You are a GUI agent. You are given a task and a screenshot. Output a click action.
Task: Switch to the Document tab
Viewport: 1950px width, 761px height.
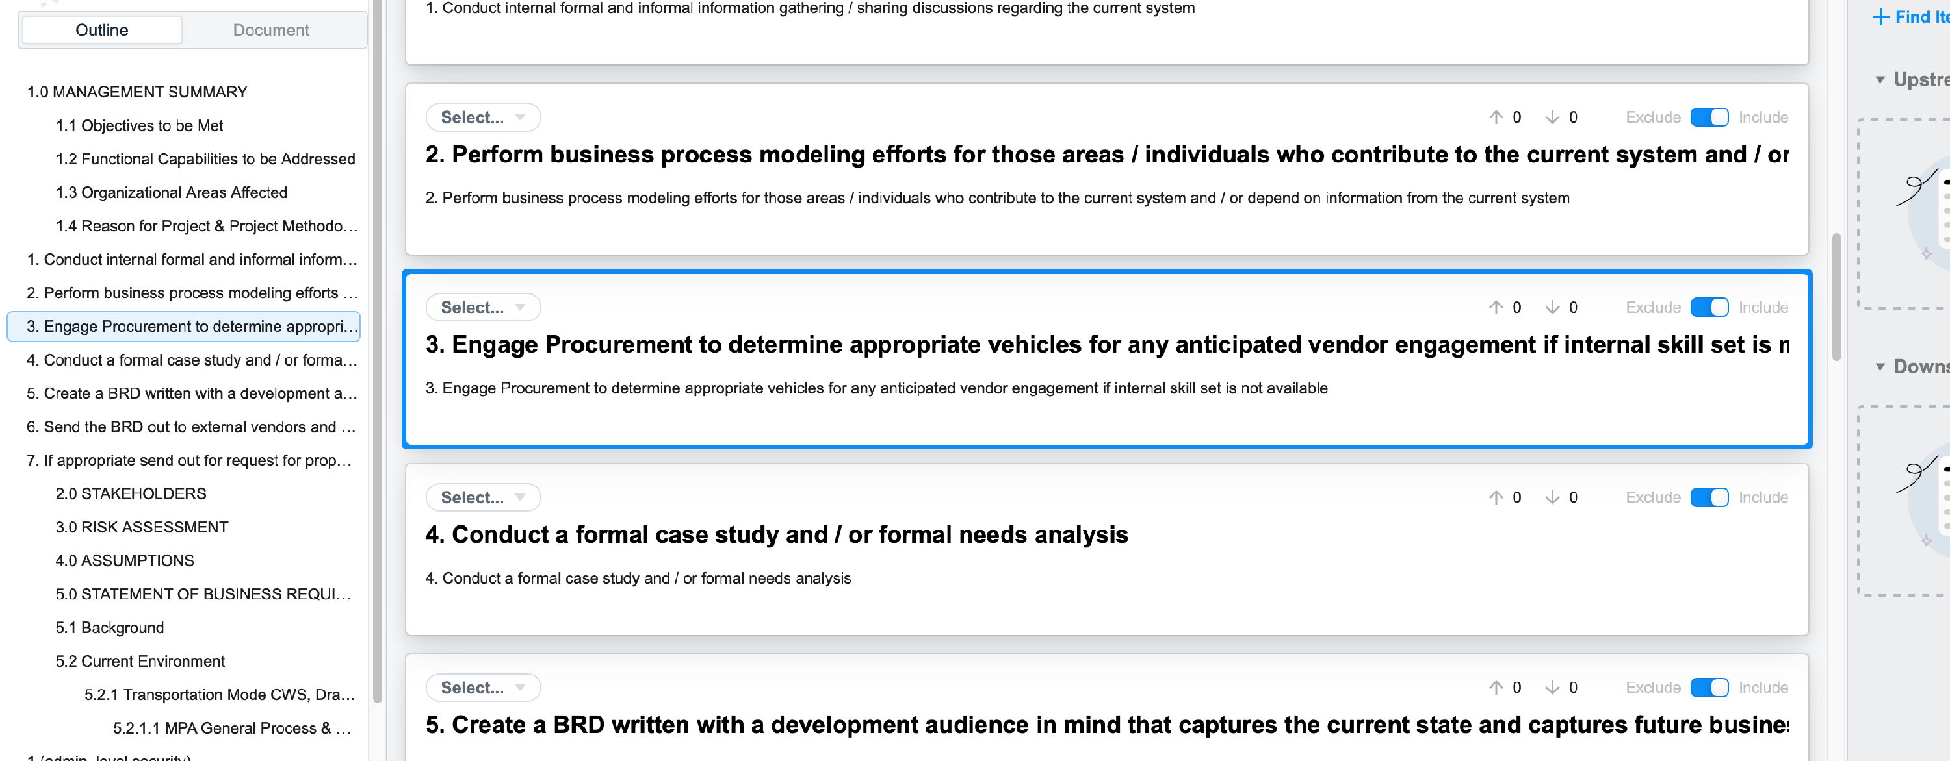click(x=271, y=31)
